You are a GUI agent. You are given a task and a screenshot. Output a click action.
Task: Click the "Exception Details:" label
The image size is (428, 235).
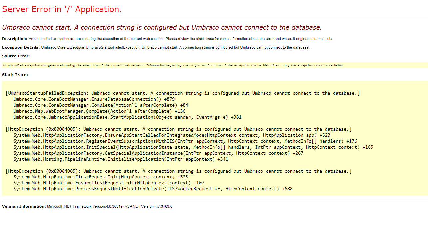(21, 47)
